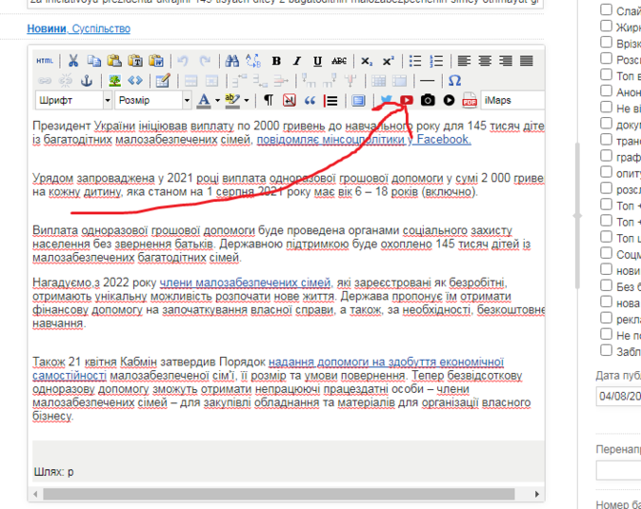Expand the Розмір size dropdown

(x=152, y=100)
